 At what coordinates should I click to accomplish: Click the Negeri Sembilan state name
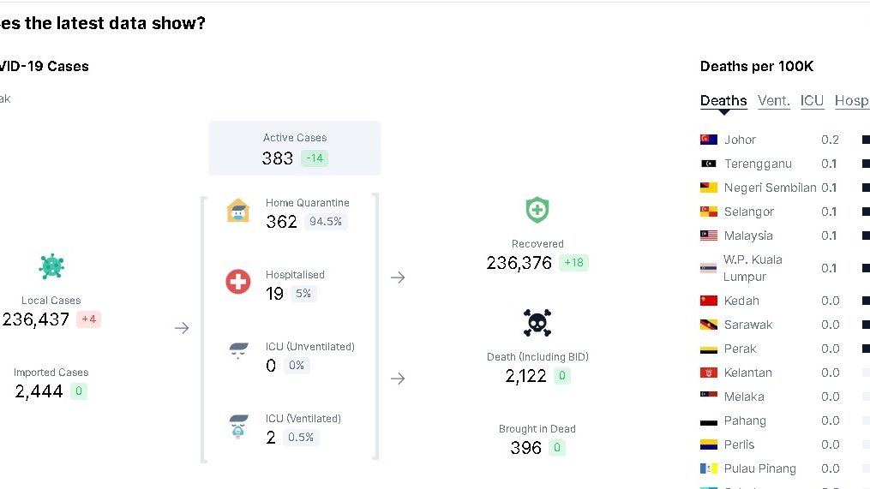coord(770,188)
